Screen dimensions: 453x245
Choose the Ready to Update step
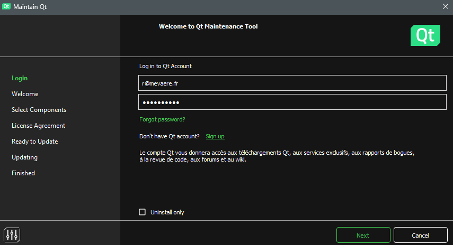34,142
